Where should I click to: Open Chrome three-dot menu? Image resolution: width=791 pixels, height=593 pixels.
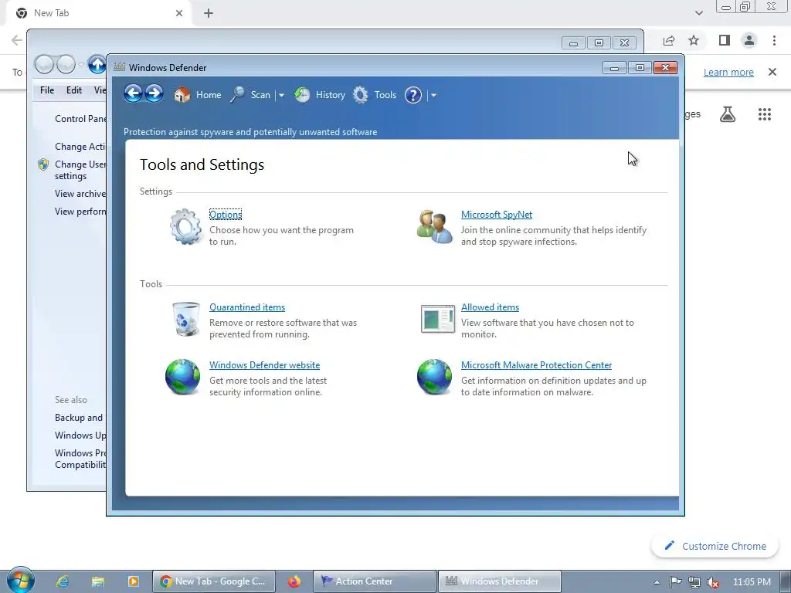coord(774,40)
